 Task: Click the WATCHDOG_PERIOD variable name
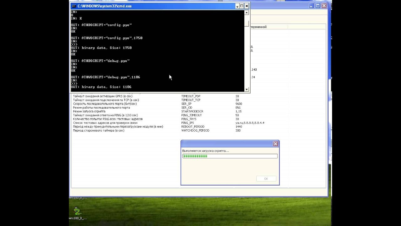pyautogui.click(x=195, y=130)
